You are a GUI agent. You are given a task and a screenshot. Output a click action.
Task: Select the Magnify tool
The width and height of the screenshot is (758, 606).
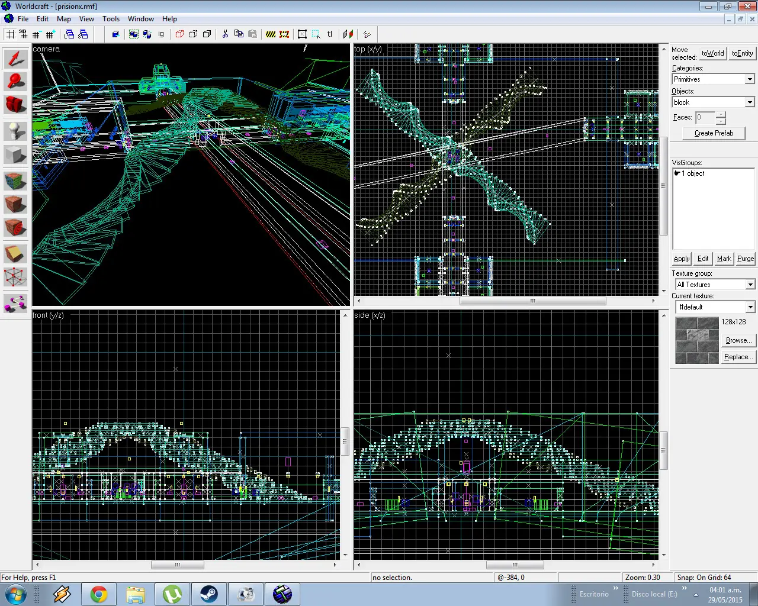click(x=15, y=82)
